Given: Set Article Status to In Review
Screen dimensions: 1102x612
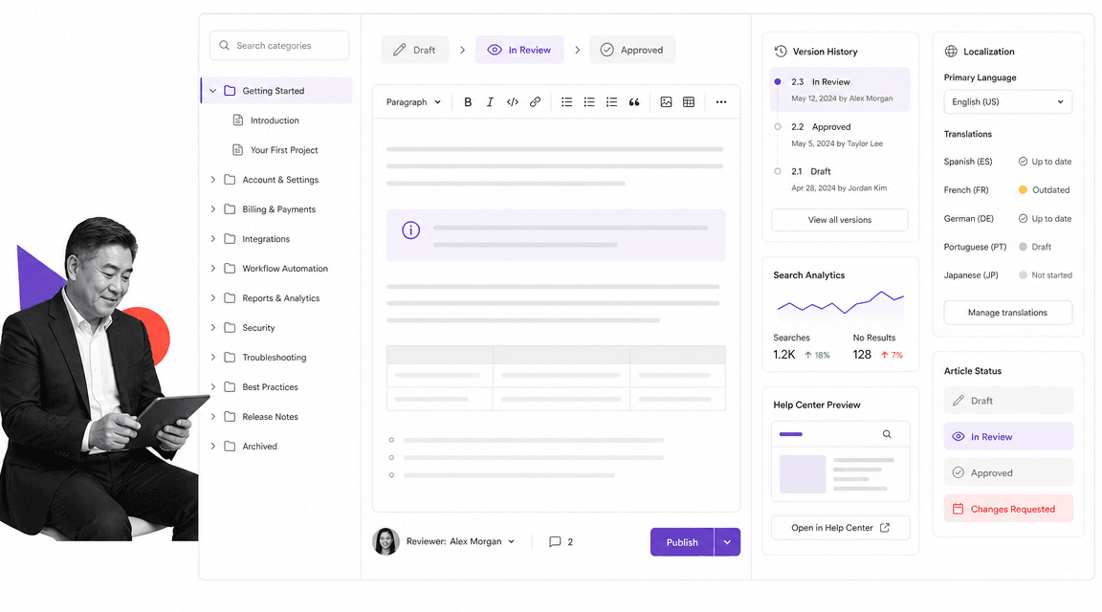Looking at the screenshot, I should point(1008,436).
